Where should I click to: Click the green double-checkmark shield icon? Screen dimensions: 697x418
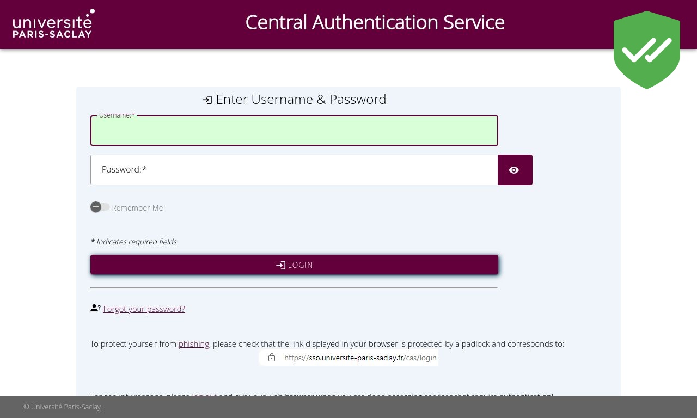[x=647, y=50]
